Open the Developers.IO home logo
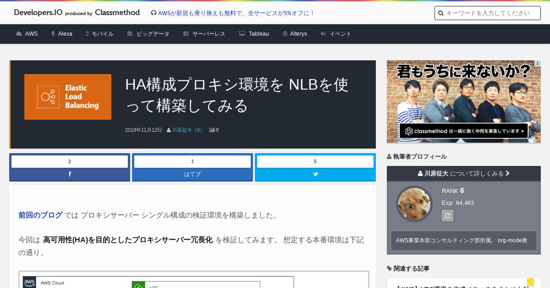 click(38, 13)
